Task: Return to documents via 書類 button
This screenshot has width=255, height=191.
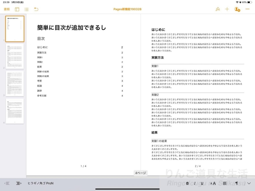Action: [7, 9]
